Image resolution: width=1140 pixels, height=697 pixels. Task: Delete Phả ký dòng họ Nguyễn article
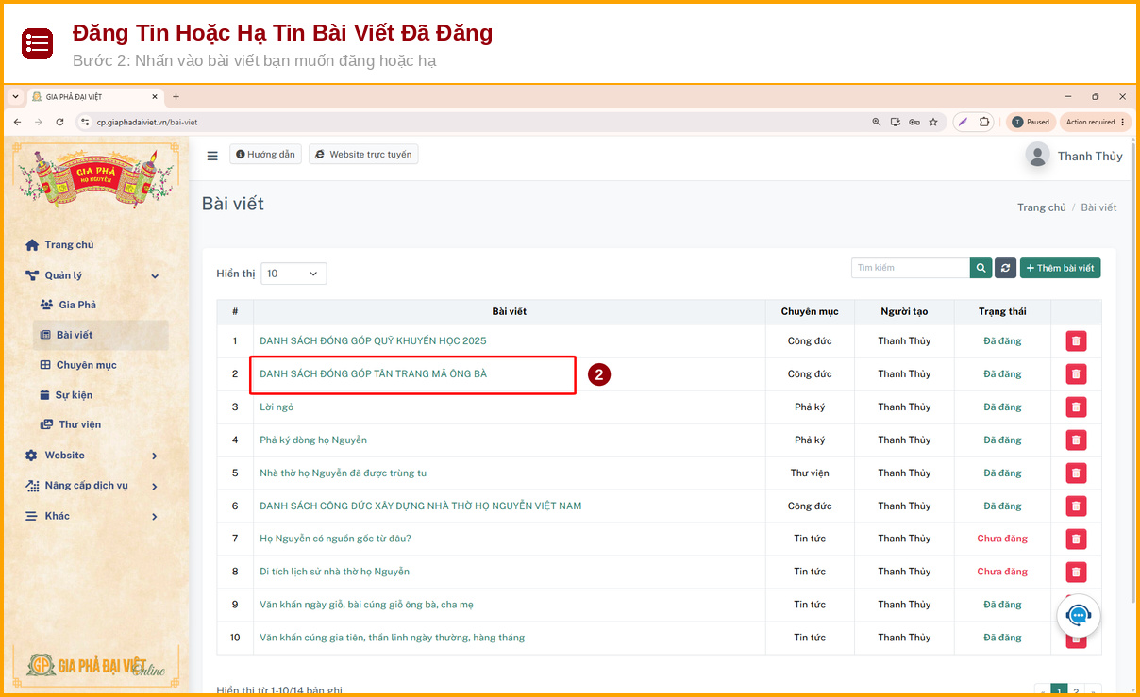pyautogui.click(x=1076, y=440)
